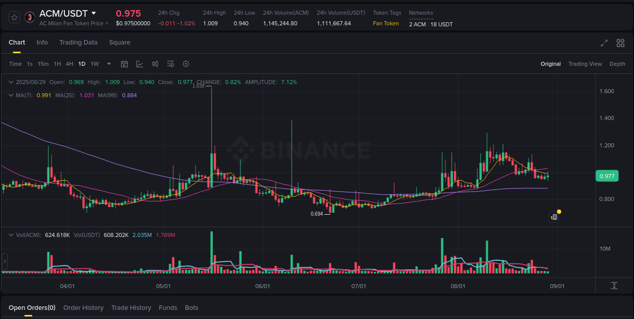Click the grid widgets icon top right
Screen dimensions: 634x319
tap(620, 43)
